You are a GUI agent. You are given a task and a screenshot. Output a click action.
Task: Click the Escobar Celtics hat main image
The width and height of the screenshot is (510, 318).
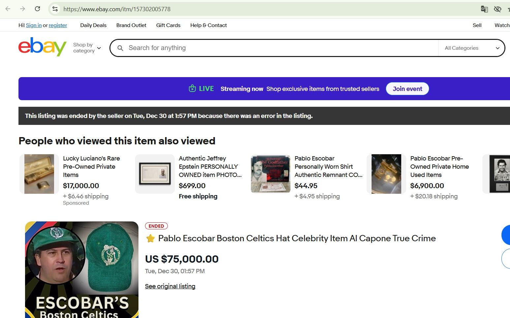click(x=82, y=270)
